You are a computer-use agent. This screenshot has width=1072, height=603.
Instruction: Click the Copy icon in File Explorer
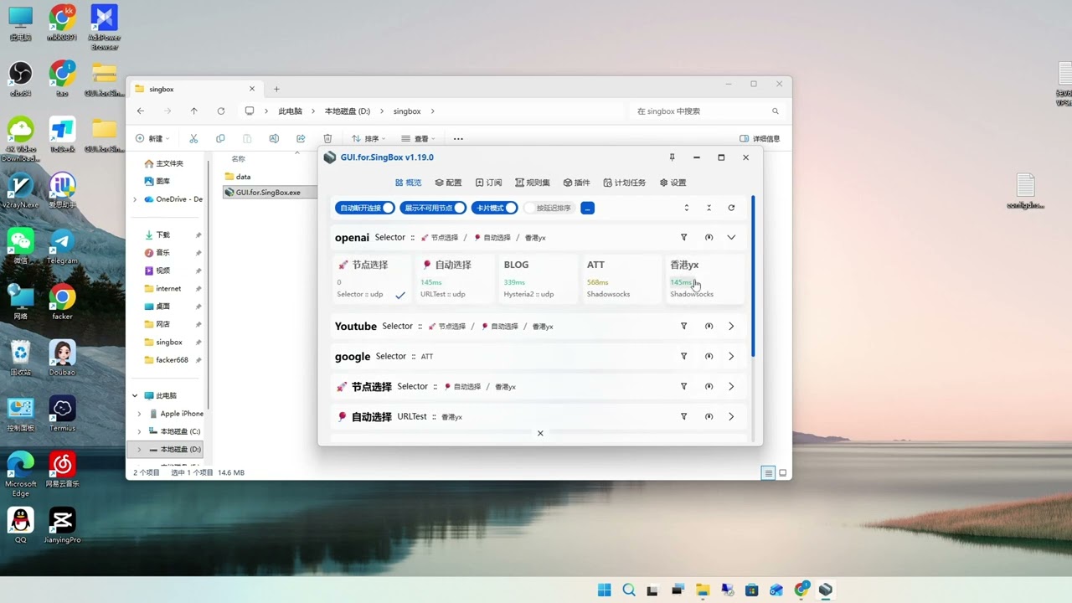click(x=220, y=139)
